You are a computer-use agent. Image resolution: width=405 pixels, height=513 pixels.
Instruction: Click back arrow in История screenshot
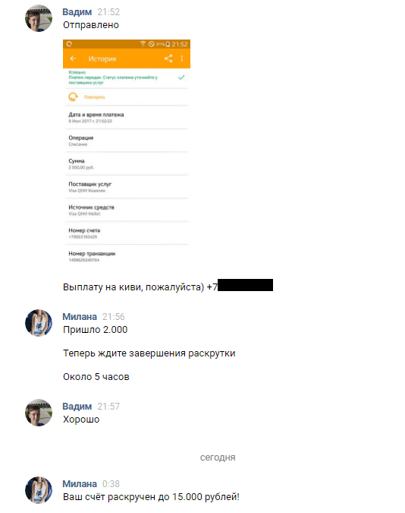pyautogui.click(x=73, y=59)
